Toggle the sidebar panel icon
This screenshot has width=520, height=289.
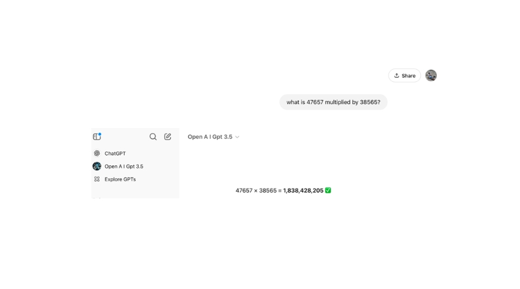[x=97, y=137]
